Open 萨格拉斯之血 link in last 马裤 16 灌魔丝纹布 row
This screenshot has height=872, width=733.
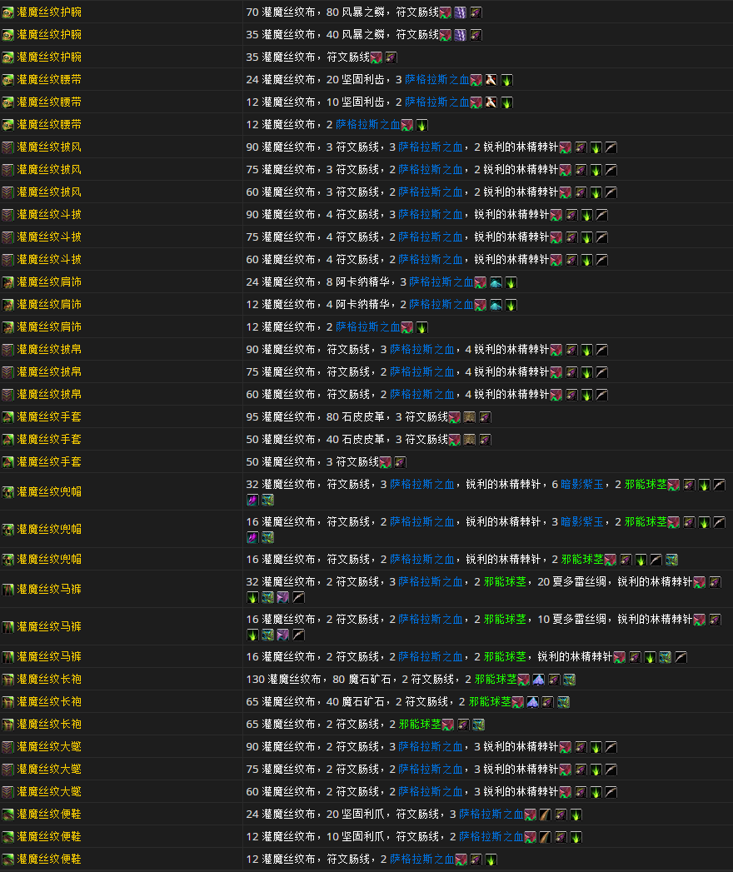click(431, 657)
